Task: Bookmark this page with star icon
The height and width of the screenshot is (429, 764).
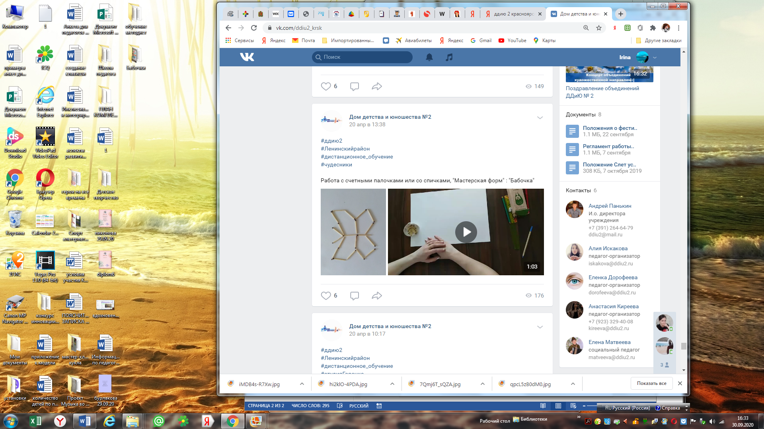Action: (598, 28)
